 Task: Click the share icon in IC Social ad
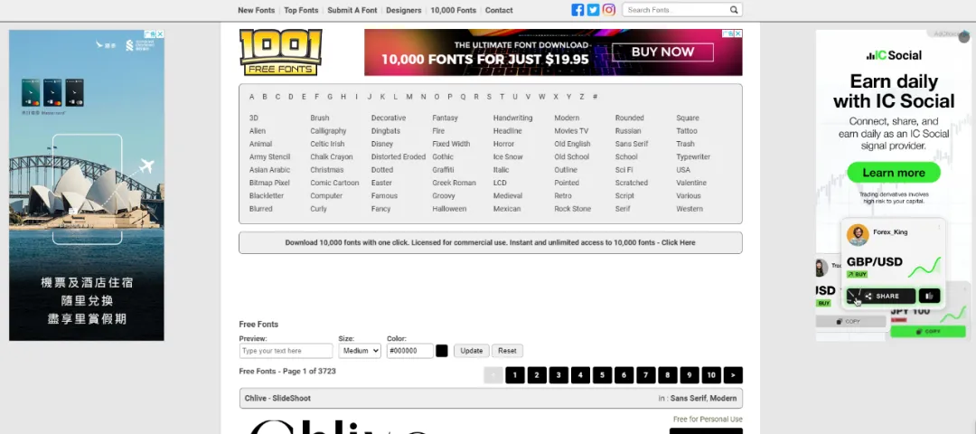[x=869, y=297]
